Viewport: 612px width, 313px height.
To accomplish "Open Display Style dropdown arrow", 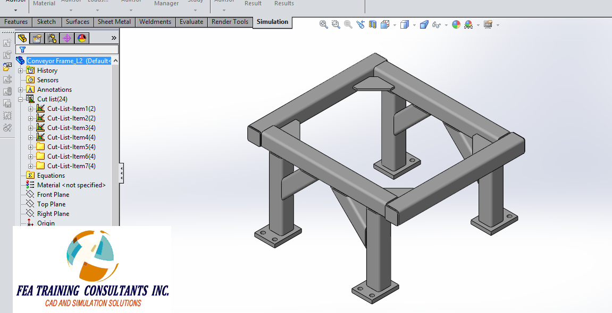I will click(414, 25).
